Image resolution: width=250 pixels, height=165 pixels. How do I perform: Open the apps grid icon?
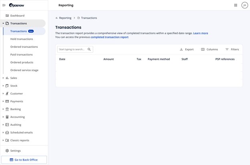pos(236,5)
